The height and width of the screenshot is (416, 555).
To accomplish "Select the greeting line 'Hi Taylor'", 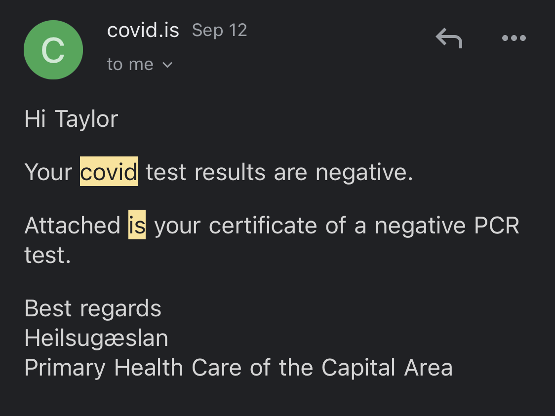I will (x=71, y=118).
